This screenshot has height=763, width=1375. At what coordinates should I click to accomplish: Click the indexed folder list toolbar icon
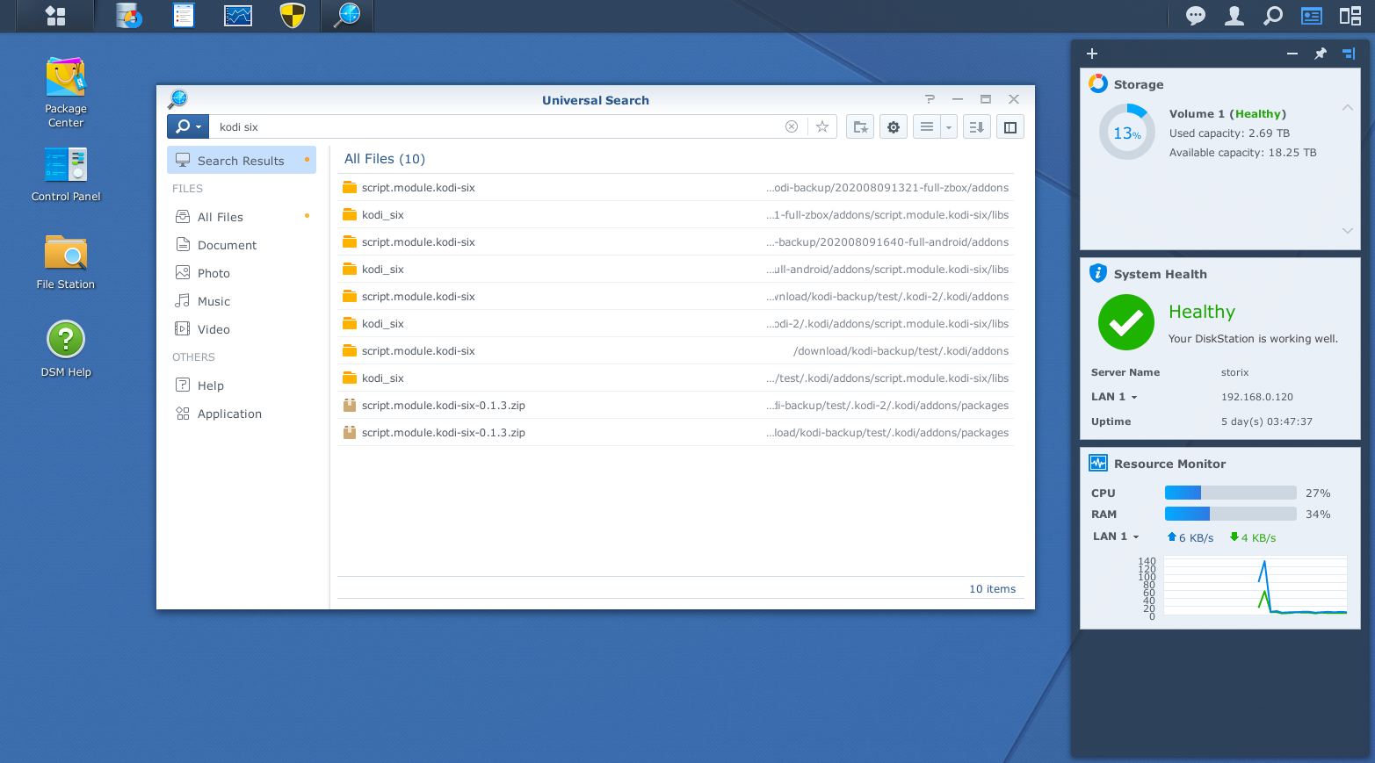click(861, 127)
